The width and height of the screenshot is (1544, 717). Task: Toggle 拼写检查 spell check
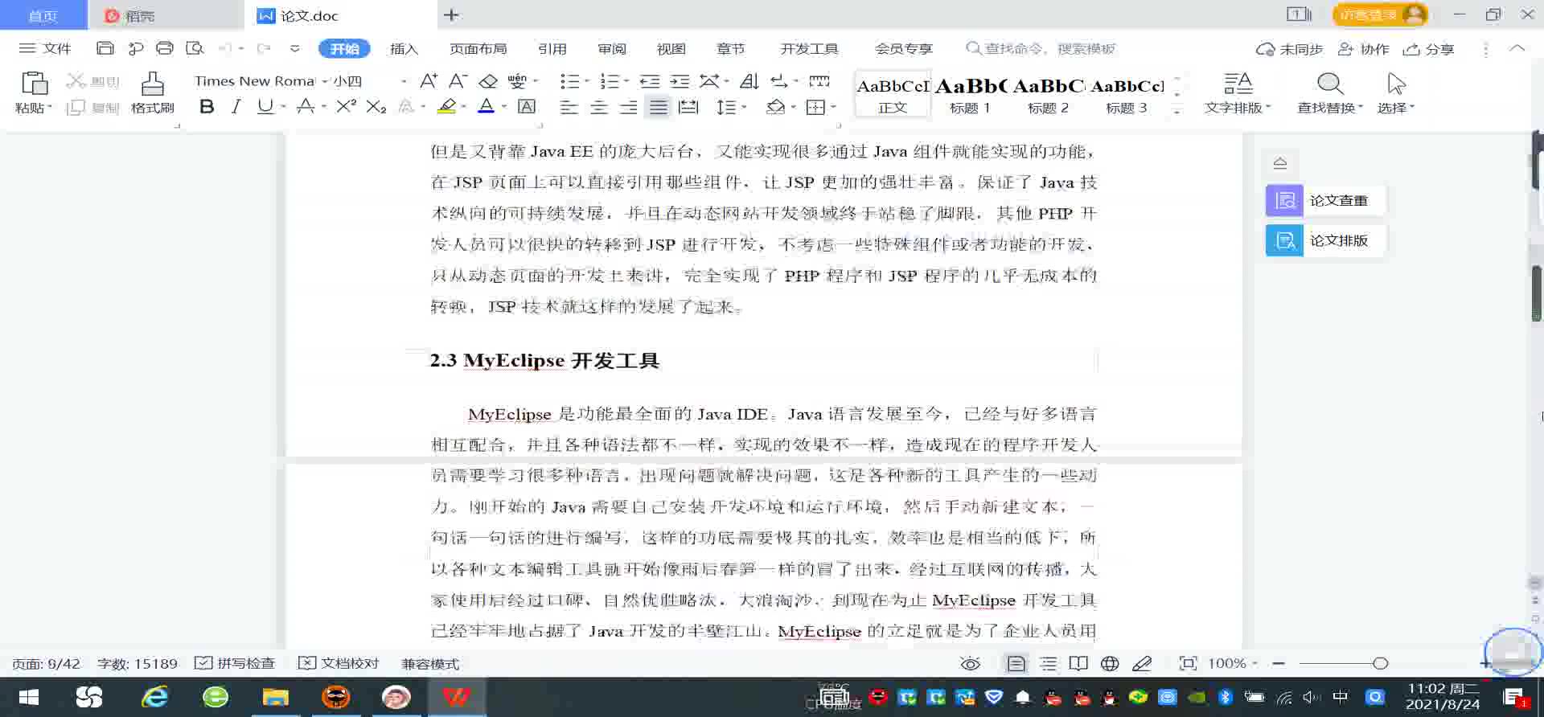pyautogui.click(x=235, y=663)
